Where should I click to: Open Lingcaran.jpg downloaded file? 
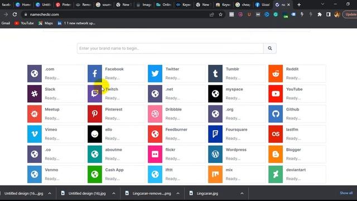click(x=207, y=194)
